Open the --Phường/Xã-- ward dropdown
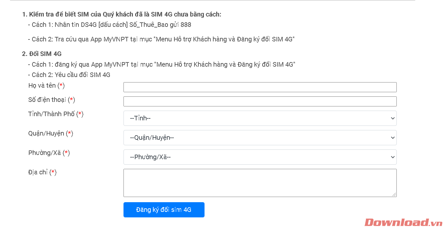This screenshot has width=446, height=230. click(x=260, y=157)
